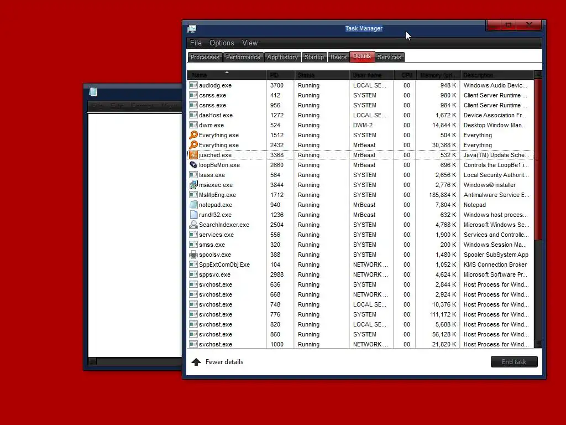
Task: Click the scrollbar up arrow in process list
Action: click(x=538, y=75)
